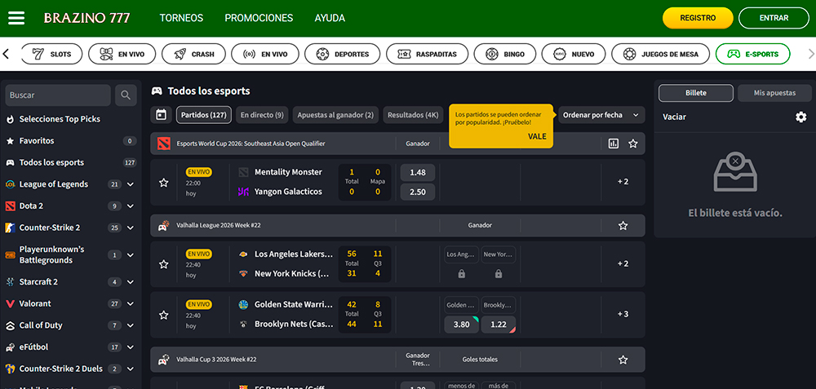This screenshot has height=389, width=816.
Task: Expand the Counter-Strike 2 section
Action: (x=130, y=228)
